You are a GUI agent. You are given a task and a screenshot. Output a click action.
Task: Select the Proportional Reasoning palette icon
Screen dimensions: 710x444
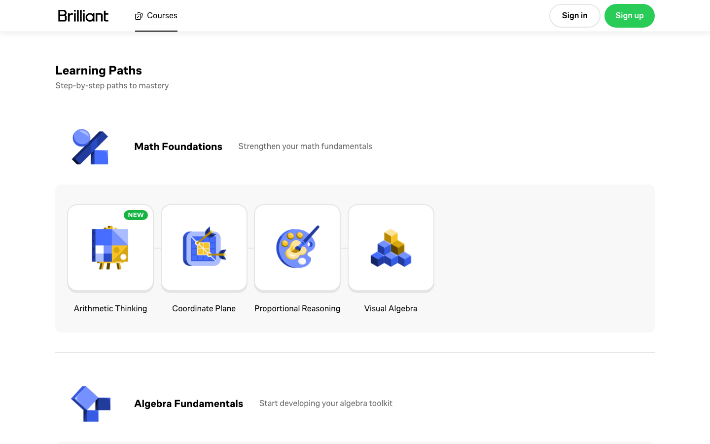(297, 247)
